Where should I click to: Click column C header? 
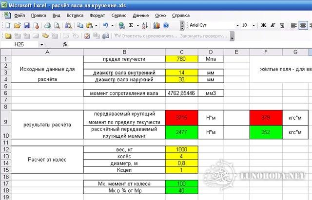[x=182, y=52]
